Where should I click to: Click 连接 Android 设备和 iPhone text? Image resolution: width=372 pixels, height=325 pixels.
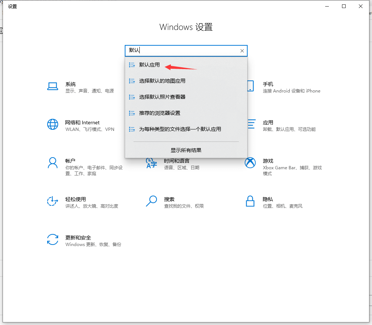tap(291, 91)
